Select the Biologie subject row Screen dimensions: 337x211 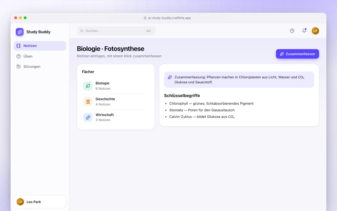coord(116,86)
